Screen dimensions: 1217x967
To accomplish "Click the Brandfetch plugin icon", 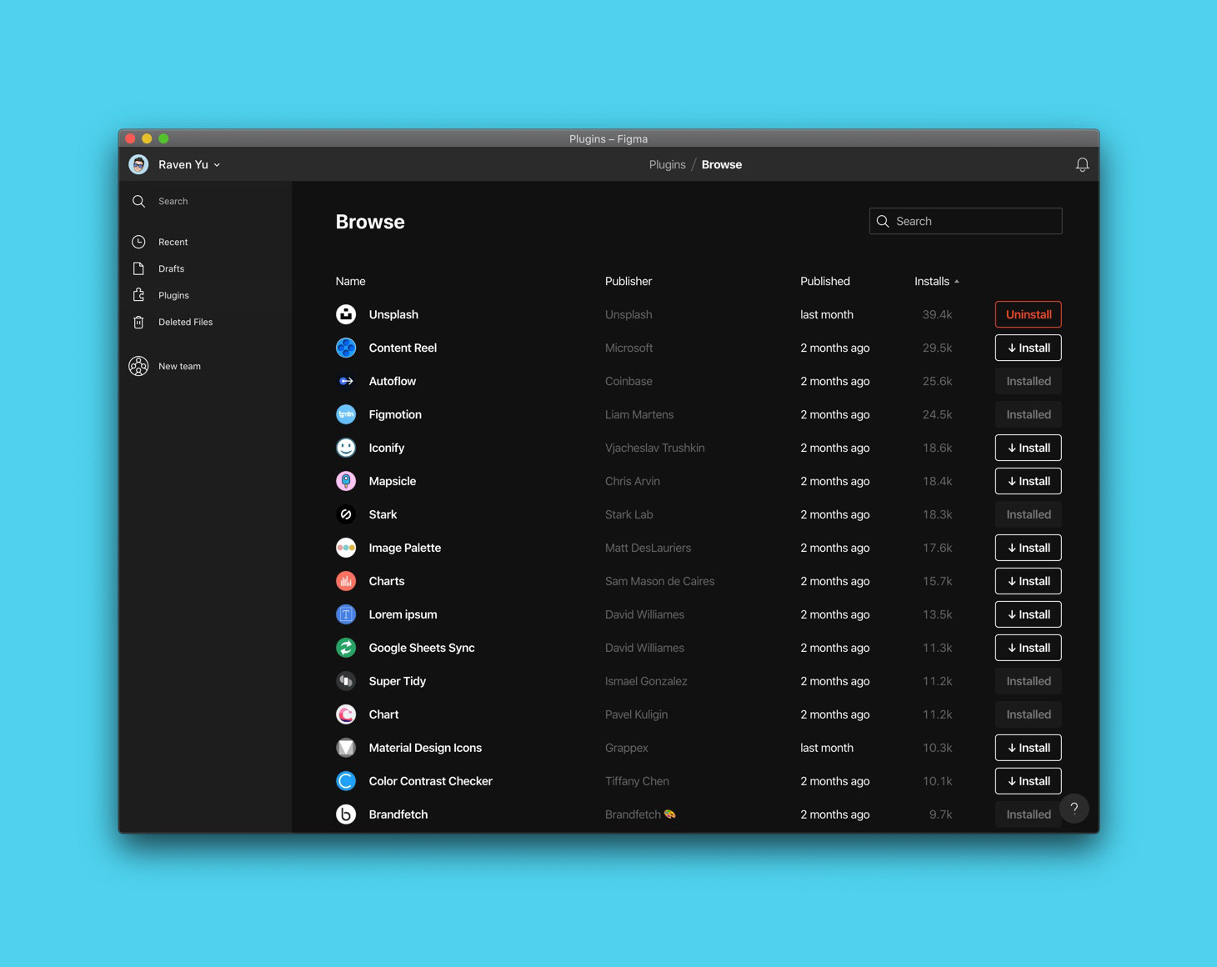I will (x=346, y=814).
